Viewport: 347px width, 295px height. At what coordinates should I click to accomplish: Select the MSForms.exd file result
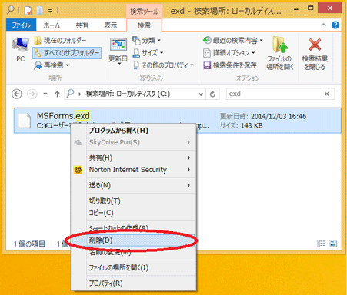tap(177, 121)
